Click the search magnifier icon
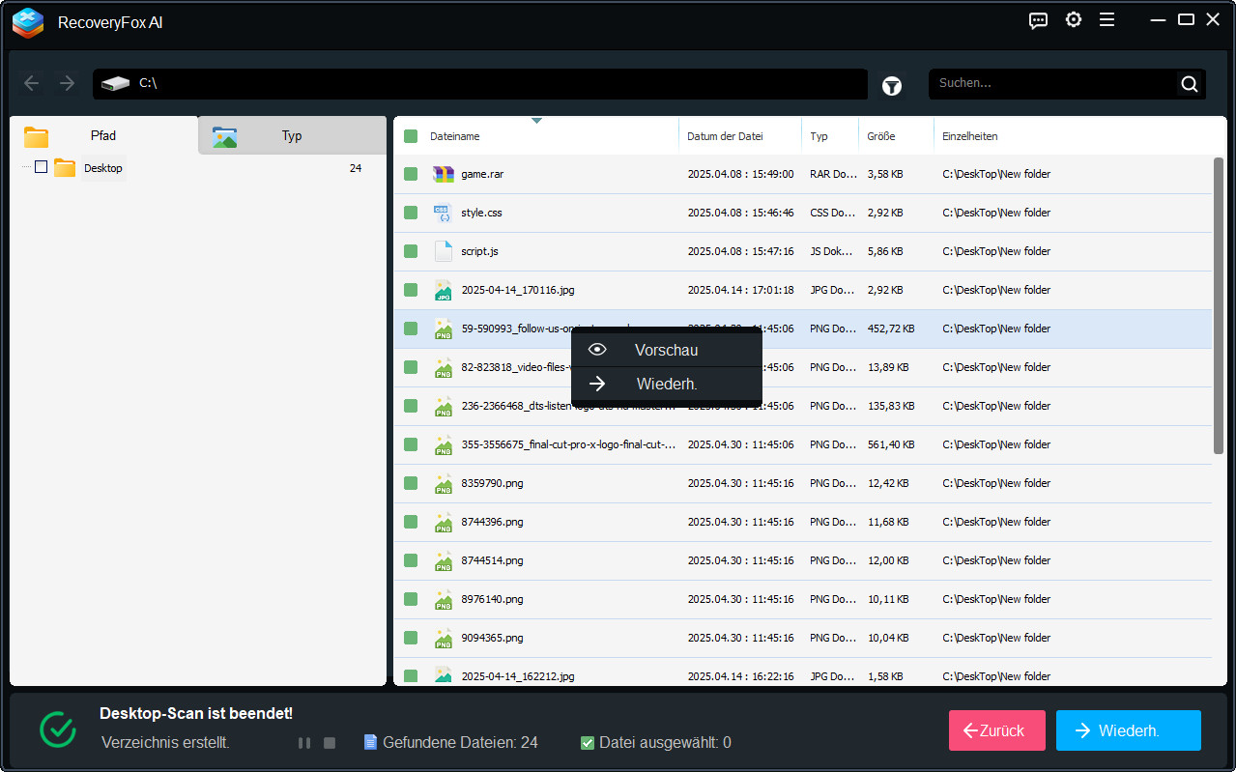 1190,84
